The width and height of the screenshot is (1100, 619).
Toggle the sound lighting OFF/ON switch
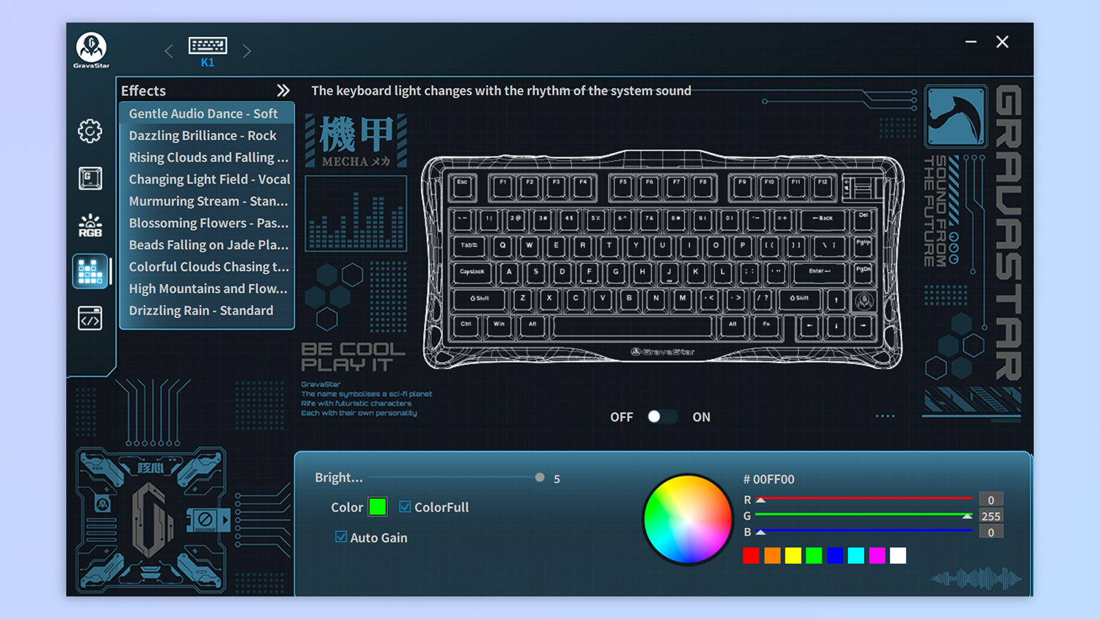(x=661, y=416)
